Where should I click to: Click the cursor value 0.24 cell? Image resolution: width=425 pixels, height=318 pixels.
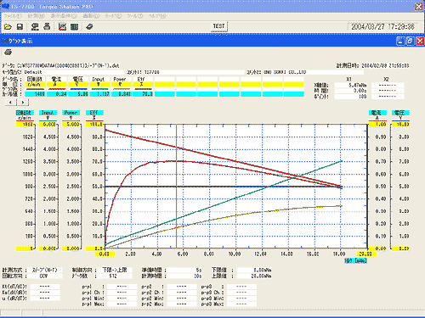pos(57,94)
